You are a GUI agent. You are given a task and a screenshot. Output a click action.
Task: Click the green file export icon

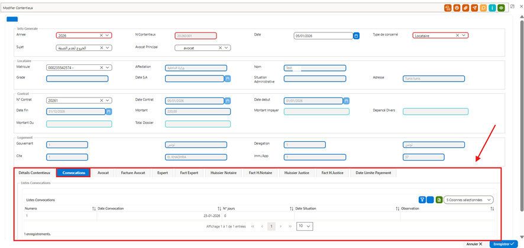point(439,200)
